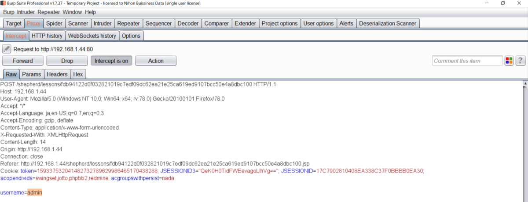Open the WebSockets history sub-tab

(x=92, y=36)
